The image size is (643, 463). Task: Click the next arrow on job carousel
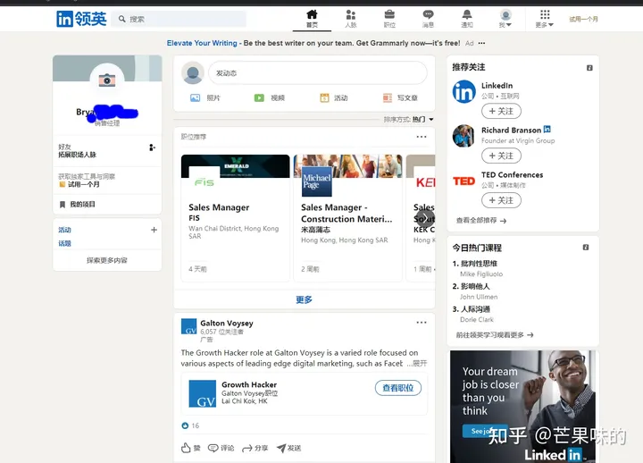click(x=426, y=218)
